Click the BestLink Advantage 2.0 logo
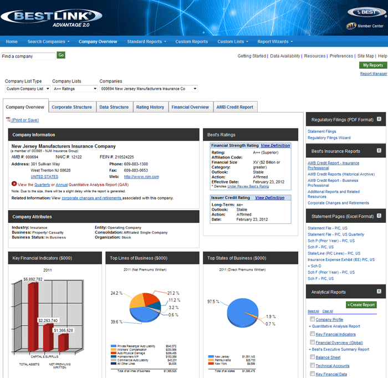This screenshot has height=378, width=388. tap(52, 18)
